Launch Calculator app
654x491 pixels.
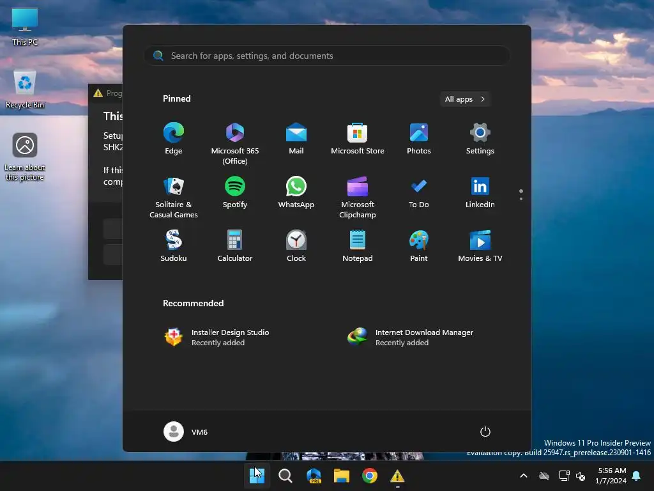pyautogui.click(x=235, y=246)
